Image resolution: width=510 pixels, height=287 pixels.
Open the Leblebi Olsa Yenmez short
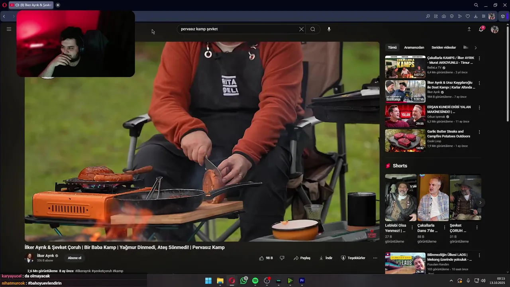coord(401,198)
